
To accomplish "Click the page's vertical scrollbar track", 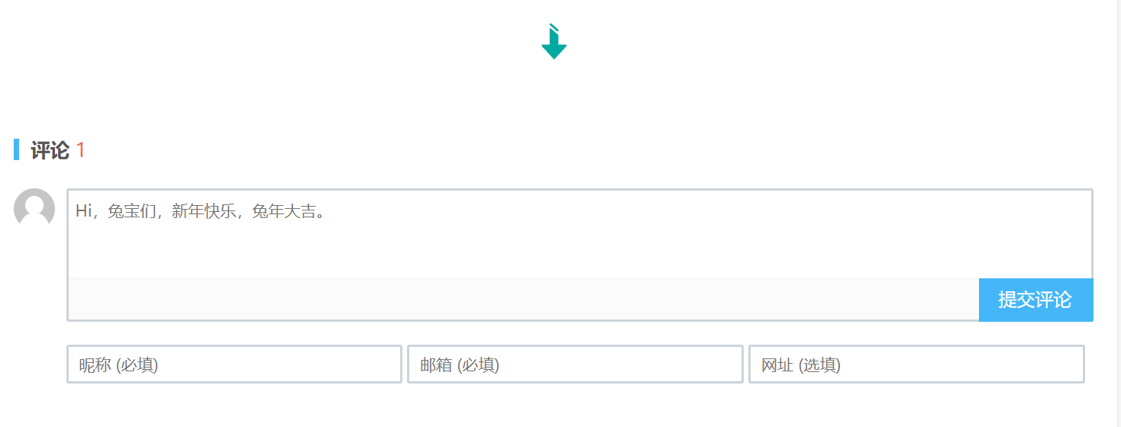I will (x=1119, y=213).
